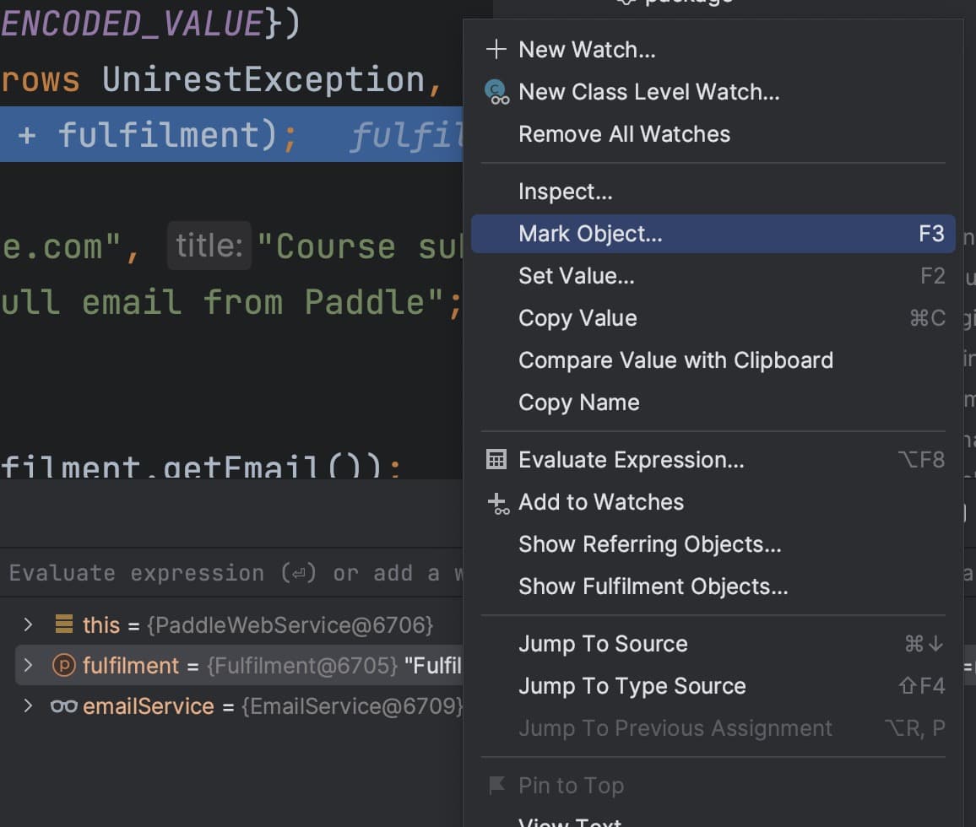Screen dimensions: 976x827
Task: Click Copy Value in the context menu
Action: click(x=577, y=318)
